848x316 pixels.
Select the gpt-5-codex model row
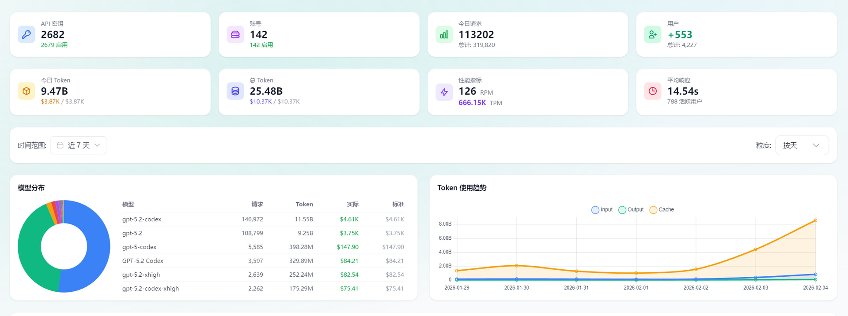tap(263, 247)
